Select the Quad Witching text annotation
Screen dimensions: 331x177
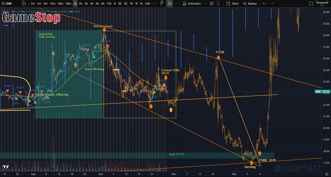[94, 69]
